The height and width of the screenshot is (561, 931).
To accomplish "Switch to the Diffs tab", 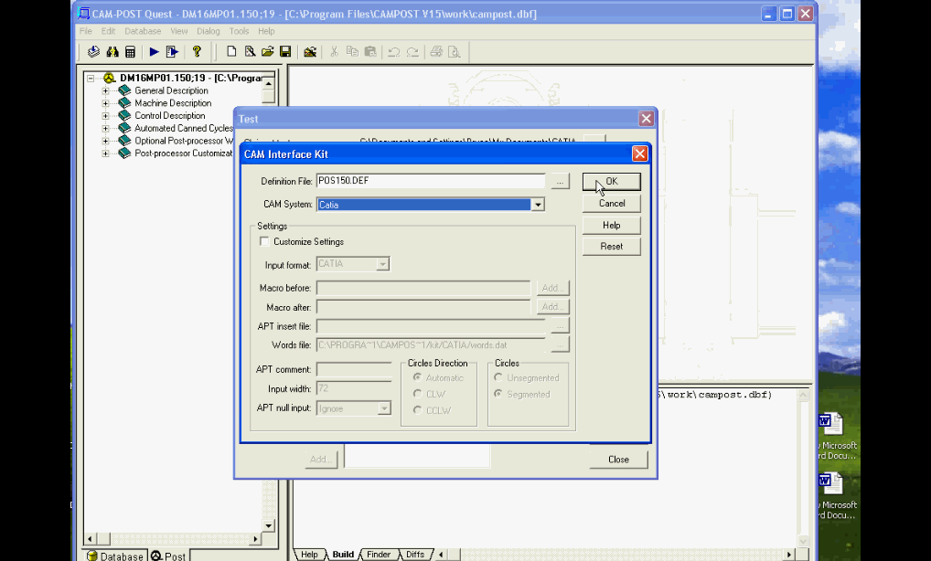I will [415, 555].
